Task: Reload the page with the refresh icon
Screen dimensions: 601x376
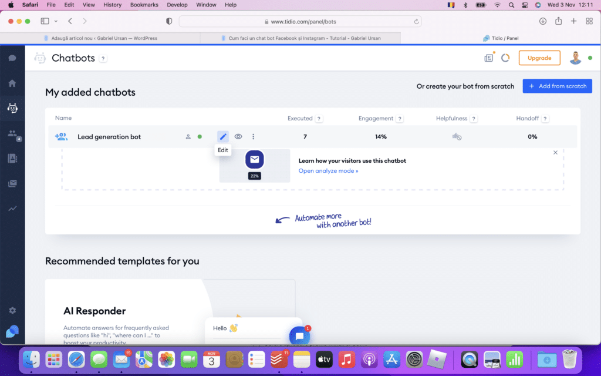Action: point(416,22)
